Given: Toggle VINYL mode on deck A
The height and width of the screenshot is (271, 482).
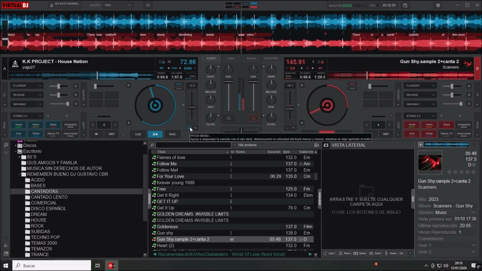Looking at the screenshot, I should (179, 84).
